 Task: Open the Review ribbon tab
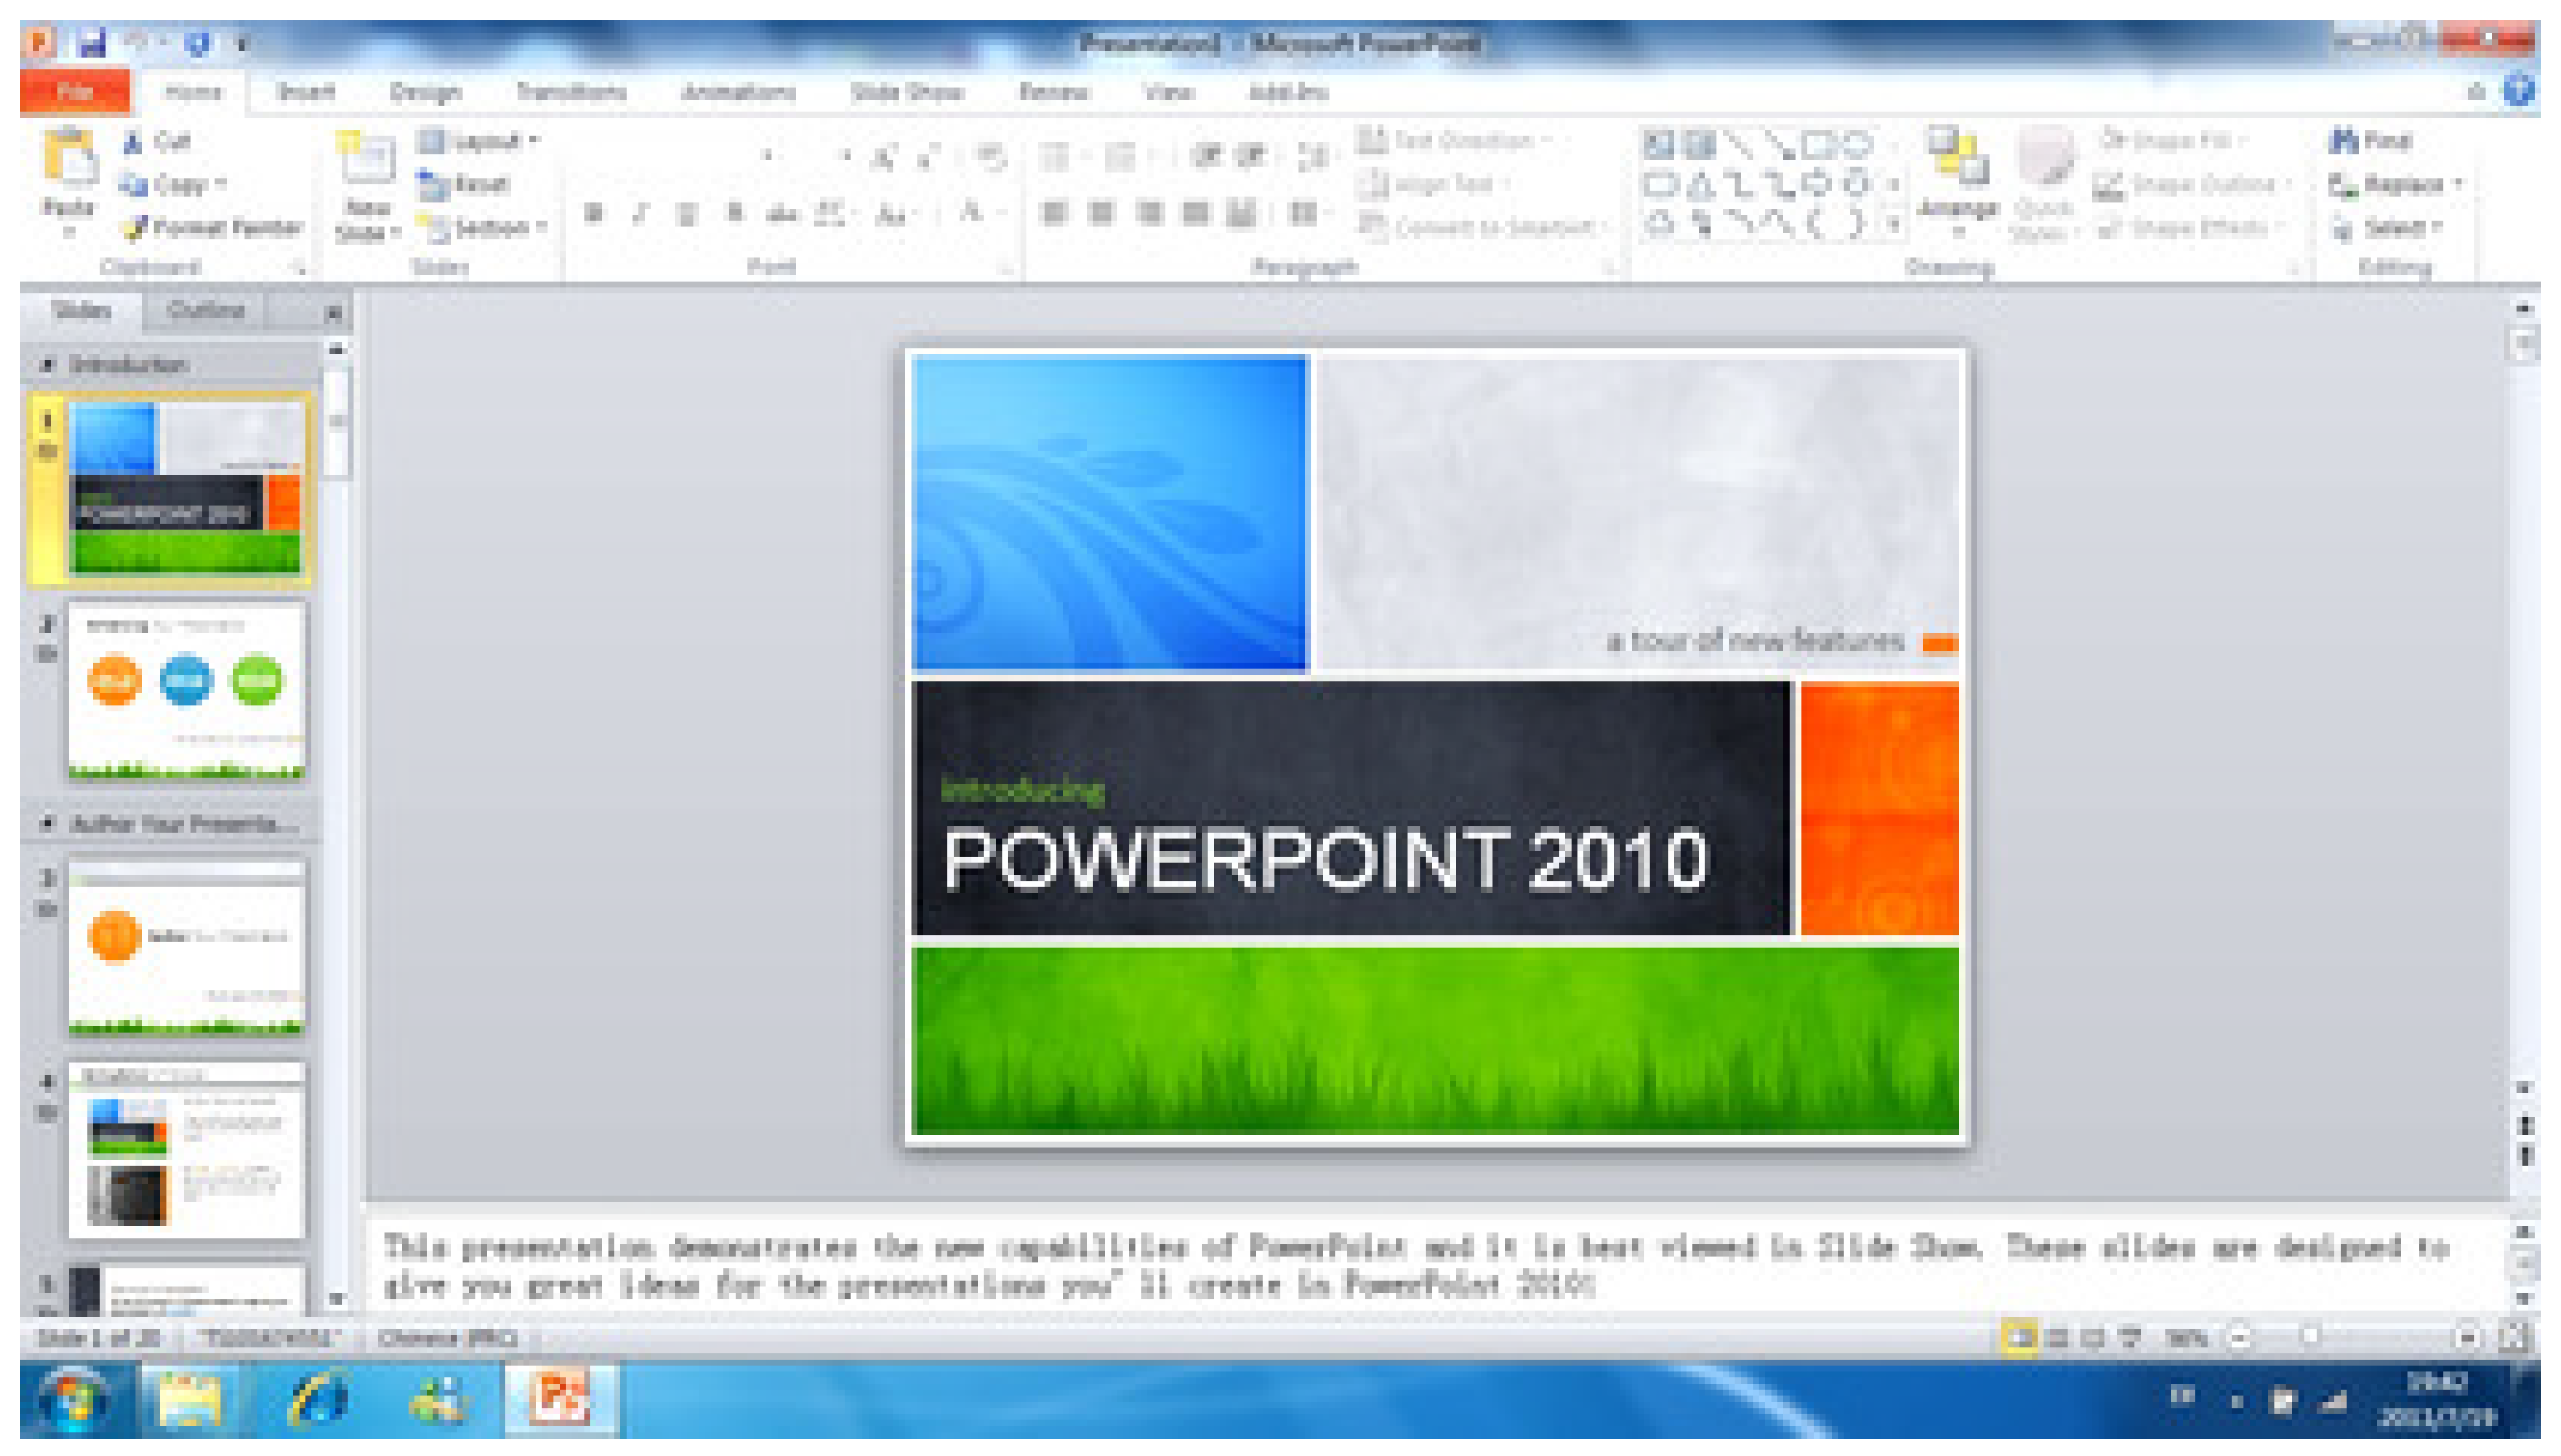(1053, 92)
